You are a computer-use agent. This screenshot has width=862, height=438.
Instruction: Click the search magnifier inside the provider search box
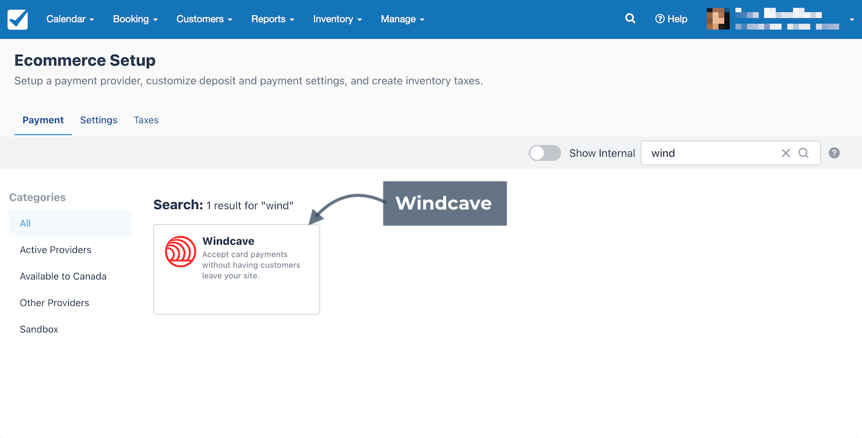click(803, 153)
